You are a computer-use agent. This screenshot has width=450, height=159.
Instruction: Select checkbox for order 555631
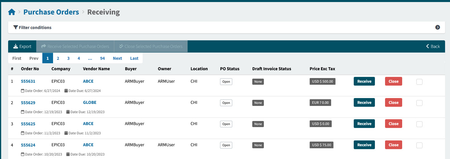click(419, 82)
